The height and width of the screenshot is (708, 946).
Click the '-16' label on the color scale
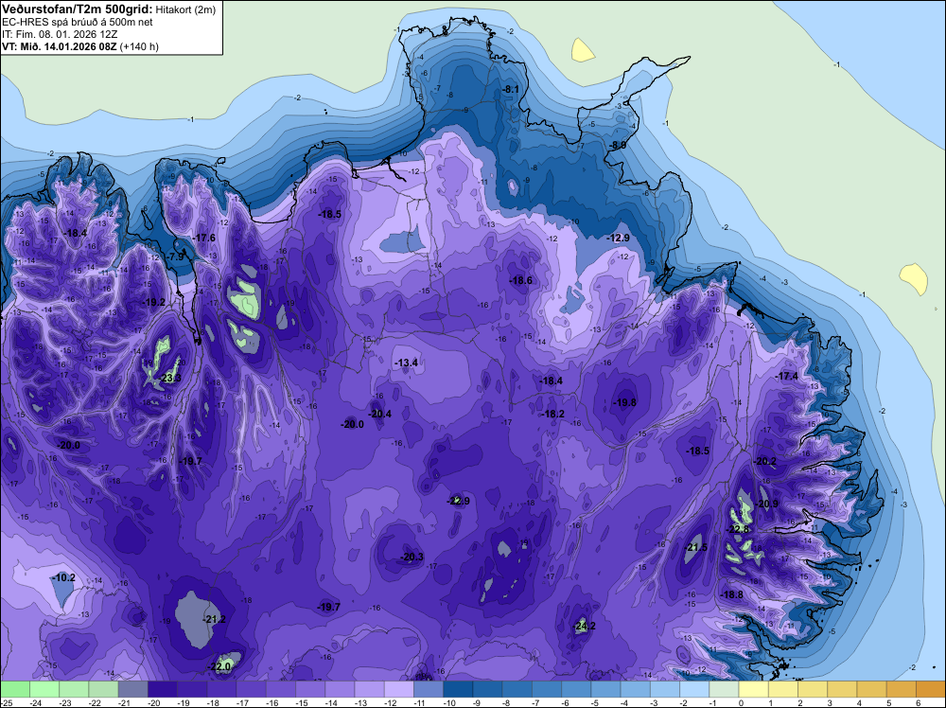(272, 702)
